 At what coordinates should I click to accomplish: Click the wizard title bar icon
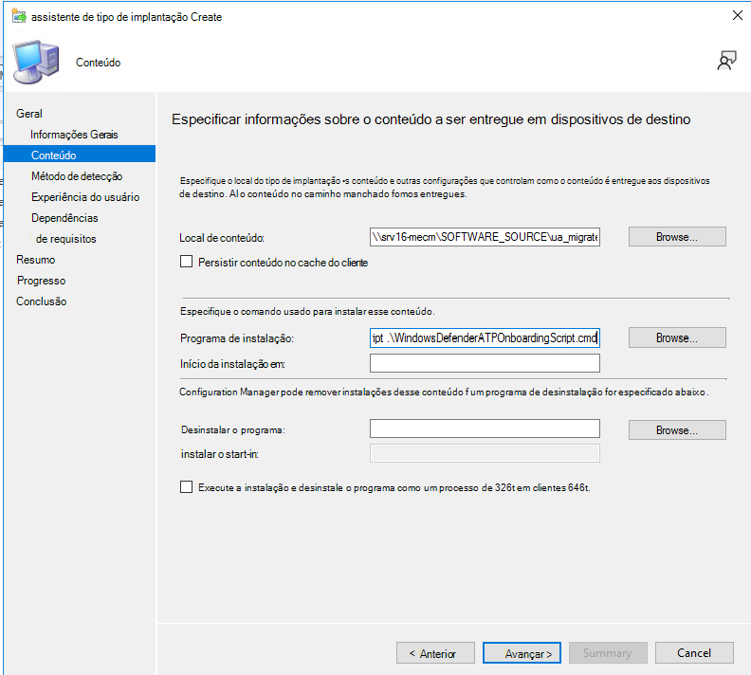click(19, 16)
